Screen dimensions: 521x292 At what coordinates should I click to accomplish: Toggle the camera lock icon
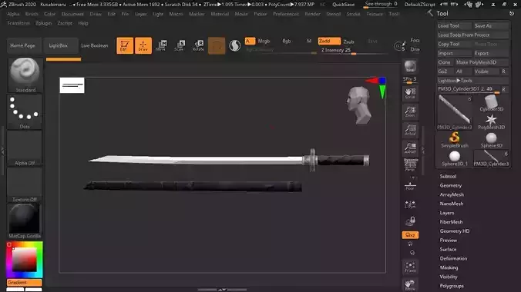410,221
